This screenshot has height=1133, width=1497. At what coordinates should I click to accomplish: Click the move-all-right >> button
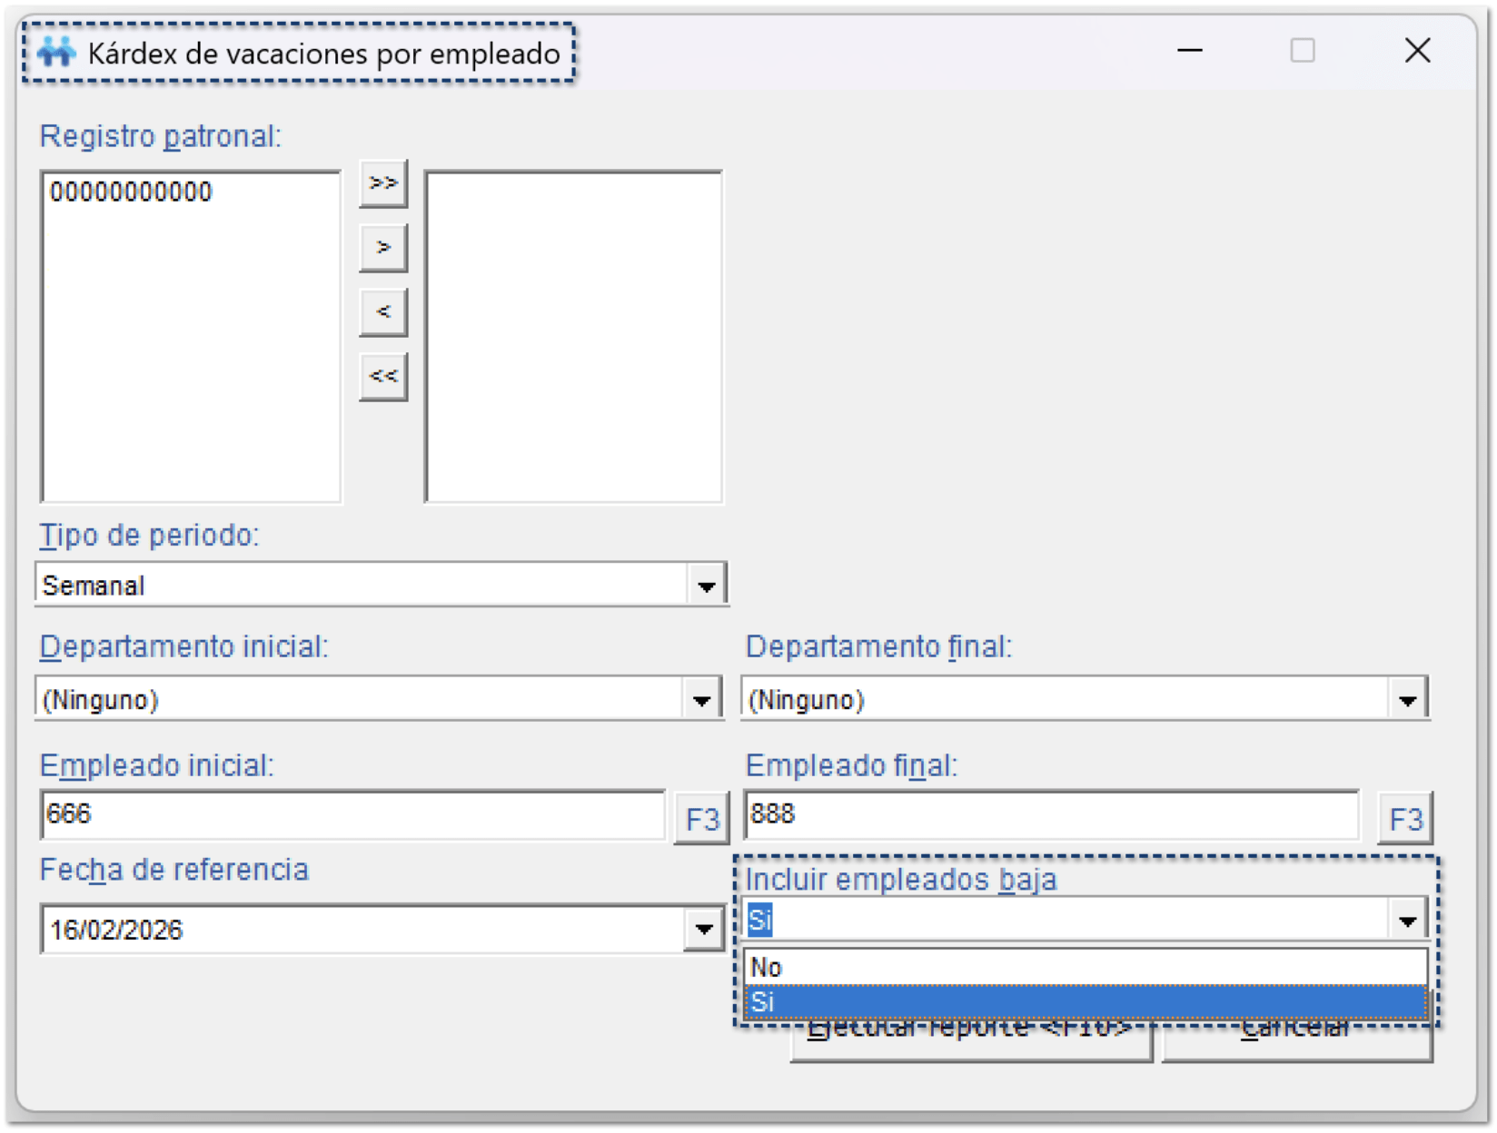tap(383, 184)
